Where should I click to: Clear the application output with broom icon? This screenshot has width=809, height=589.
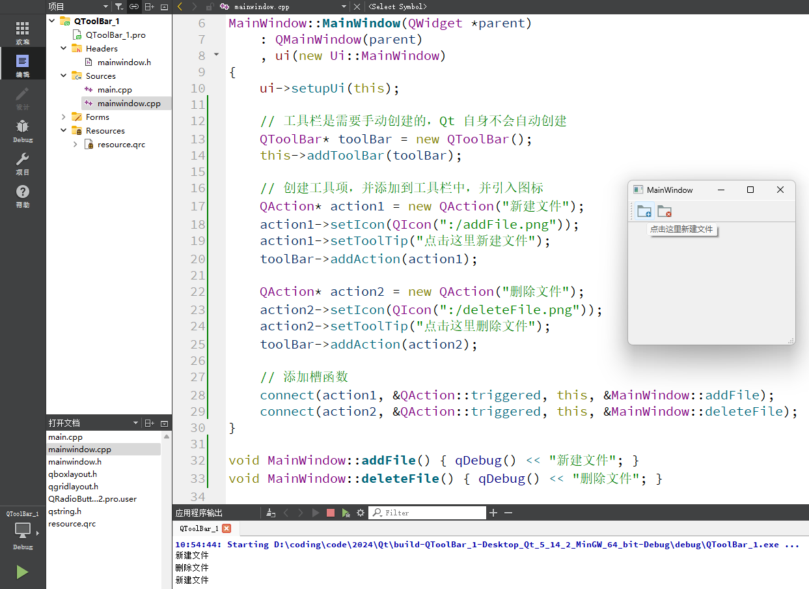click(271, 513)
